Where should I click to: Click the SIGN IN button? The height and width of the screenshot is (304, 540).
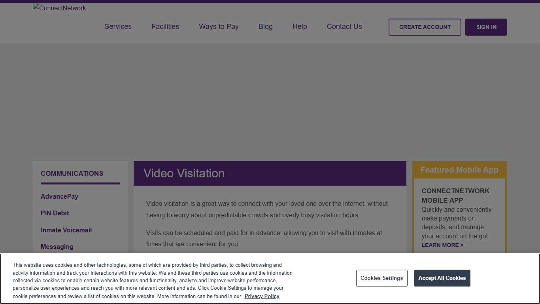coord(486,27)
